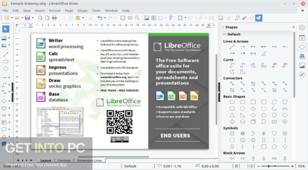Open the Paste dropdown arrow
This screenshot has height=170, width=308.
click(83, 18)
